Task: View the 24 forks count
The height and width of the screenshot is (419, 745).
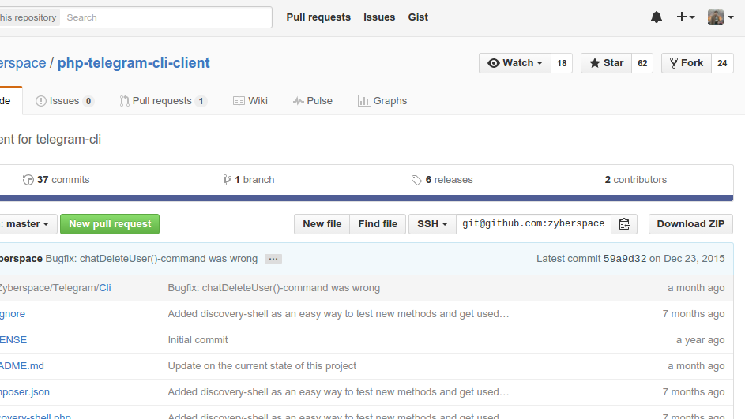Action: [x=722, y=63]
